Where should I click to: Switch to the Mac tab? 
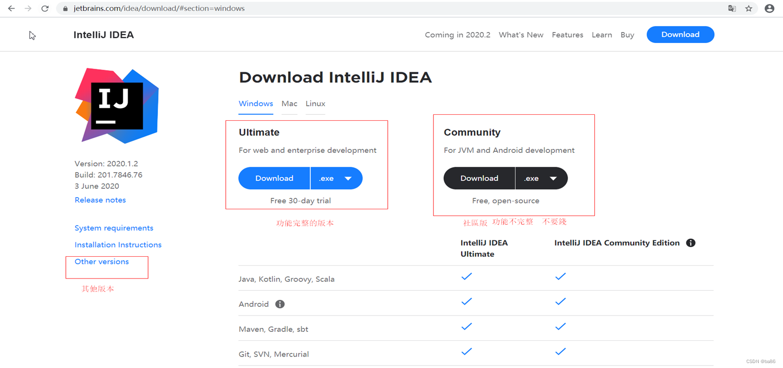point(290,104)
